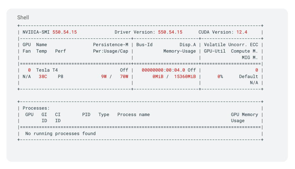The image size is (295, 169).
Task: Click the 9W power usage value
Action: [104, 77]
